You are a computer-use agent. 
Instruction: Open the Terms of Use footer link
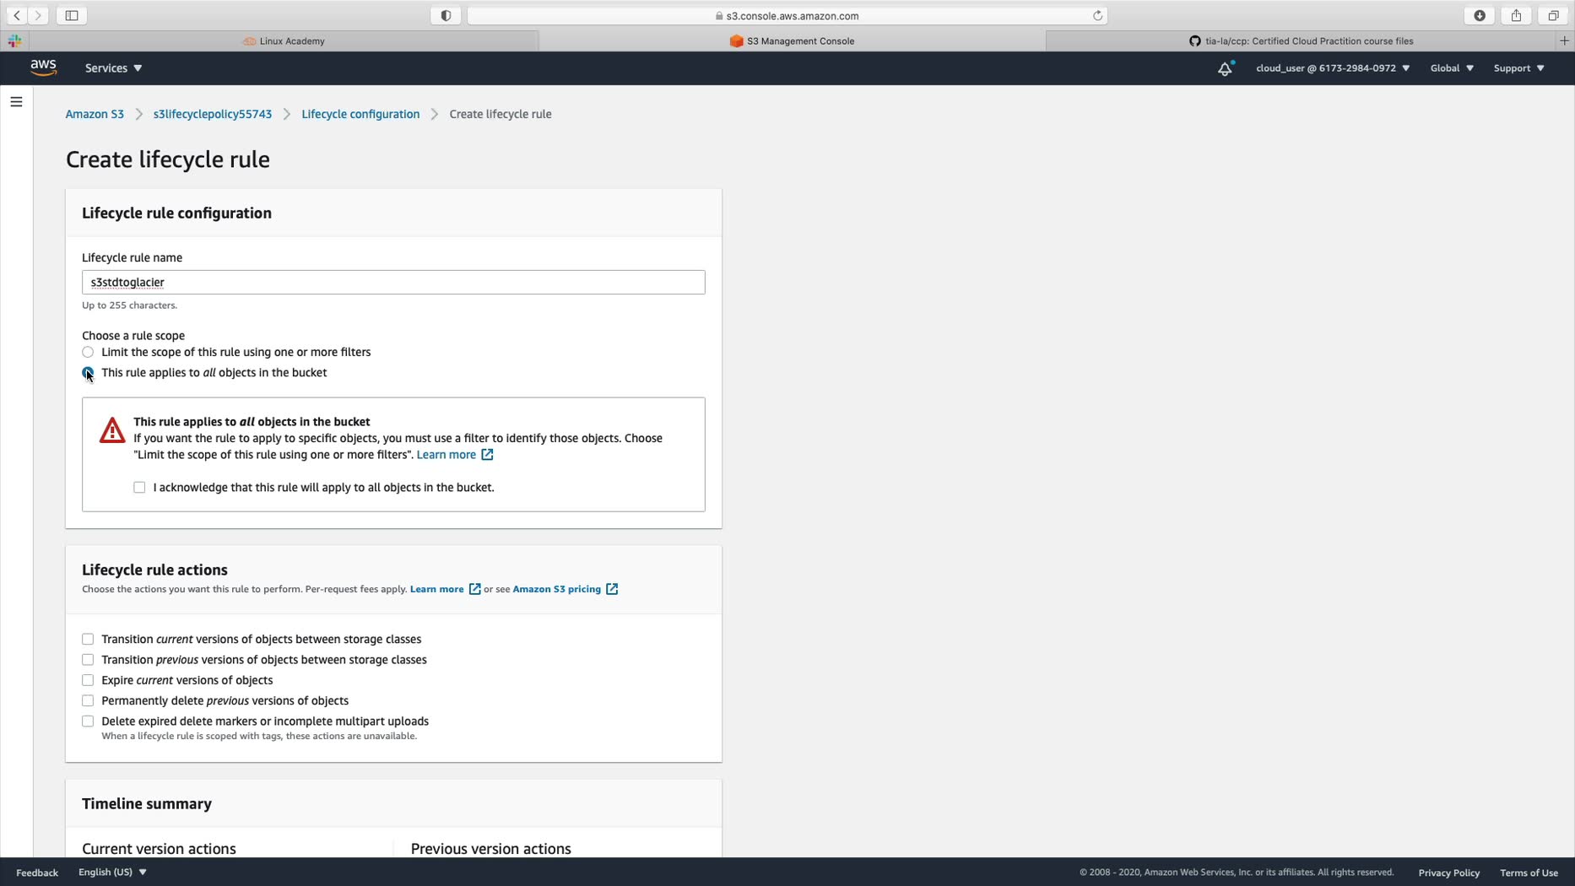1529,872
